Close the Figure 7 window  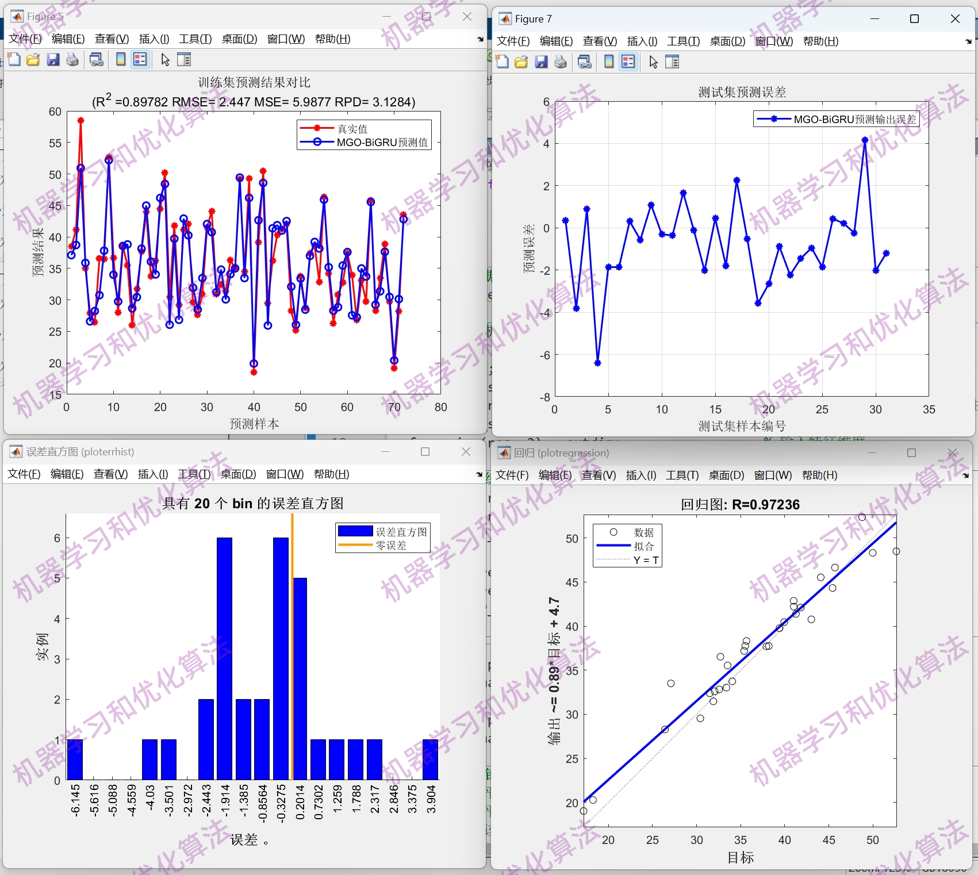[955, 19]
